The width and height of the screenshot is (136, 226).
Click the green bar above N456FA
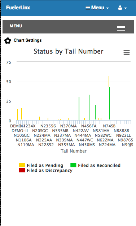(89, 107)
